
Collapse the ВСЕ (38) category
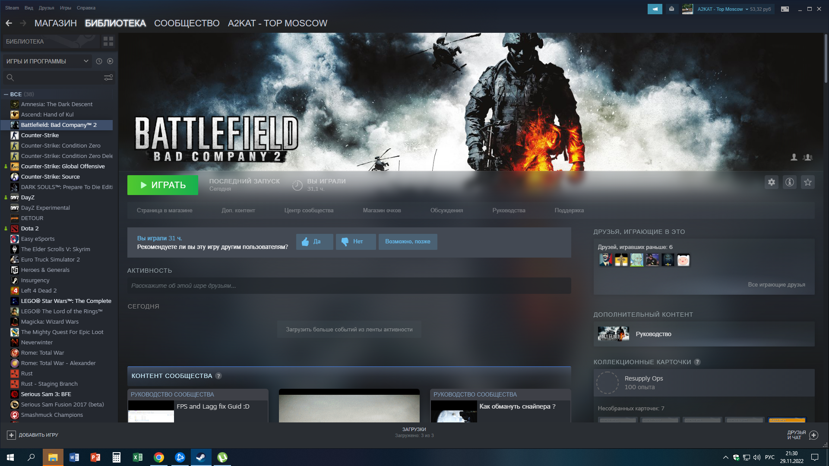point(6,94)
